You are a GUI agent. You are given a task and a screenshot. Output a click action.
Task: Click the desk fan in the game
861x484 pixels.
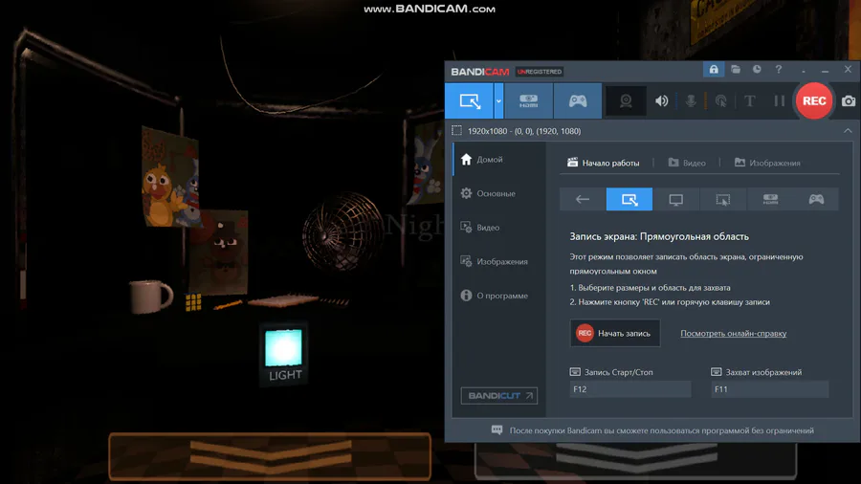[342, 231]
